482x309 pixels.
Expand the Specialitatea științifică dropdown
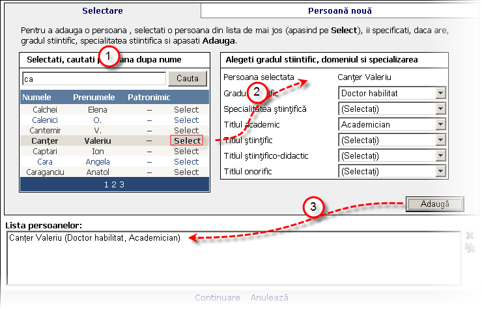pos(441,109)
